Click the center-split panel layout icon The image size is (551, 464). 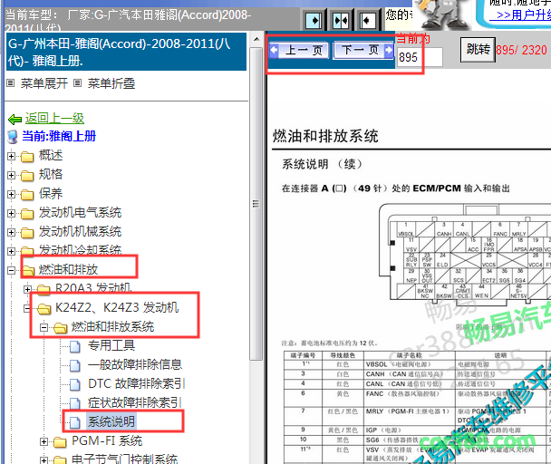pos(341,20)
